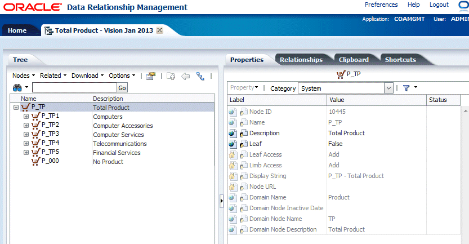Switch to the Relationships tab
The width and height of the screenshot is (469, 244).
point(301,60)
